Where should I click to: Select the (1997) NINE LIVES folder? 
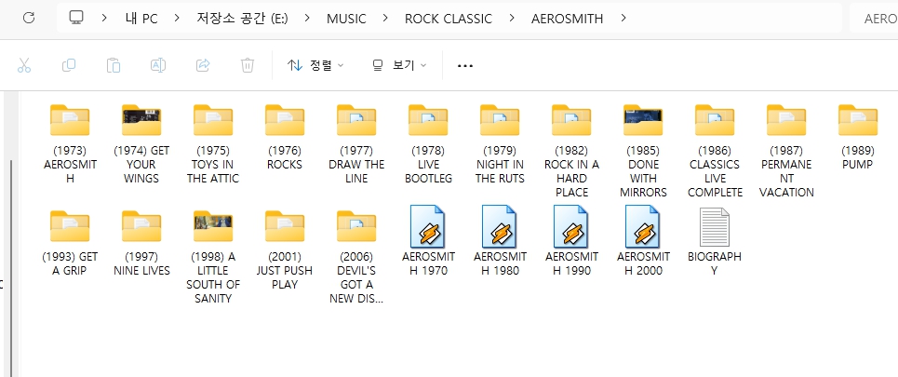(x=141, y=243)
